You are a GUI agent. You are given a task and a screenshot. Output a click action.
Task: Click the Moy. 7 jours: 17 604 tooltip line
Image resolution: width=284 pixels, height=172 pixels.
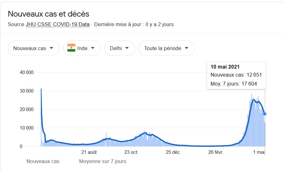pyautogui.click(x=234, y=84)
